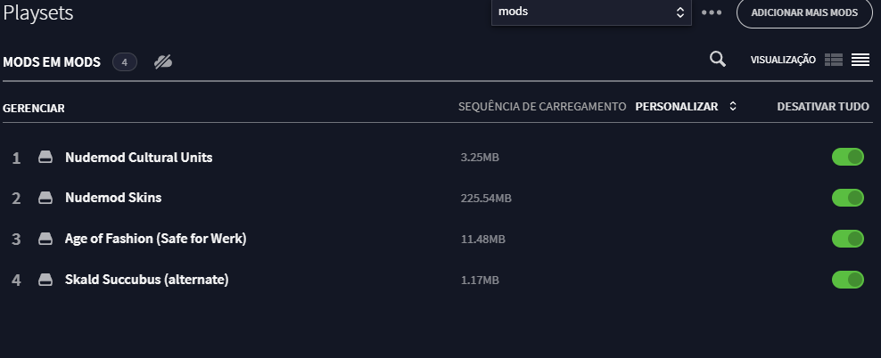Click the local drive icon beside Skald Succubus

45,280
